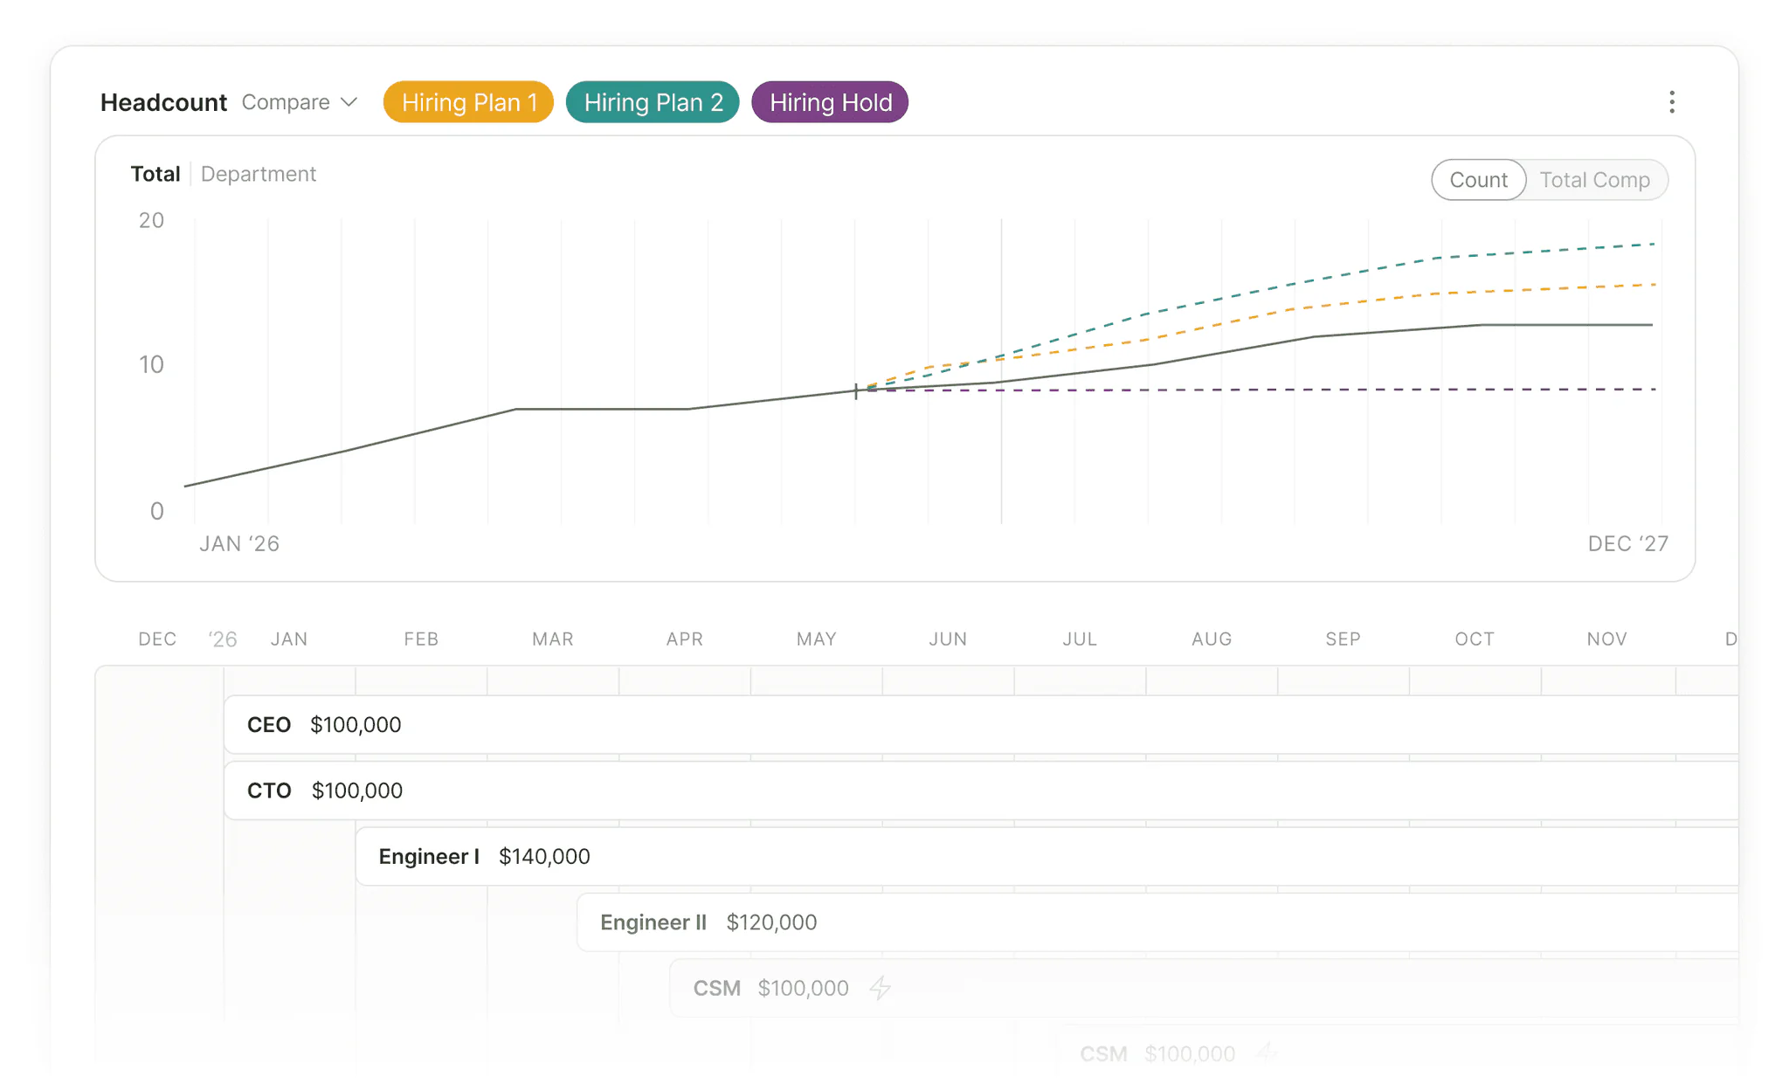Click the JUN month header in timeline
Image resolution: width=1789 pixels, height=1084 pixels.
point(948,639)
